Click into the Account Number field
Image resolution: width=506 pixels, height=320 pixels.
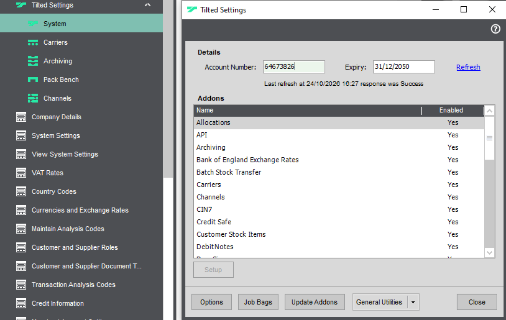[294, 67]
